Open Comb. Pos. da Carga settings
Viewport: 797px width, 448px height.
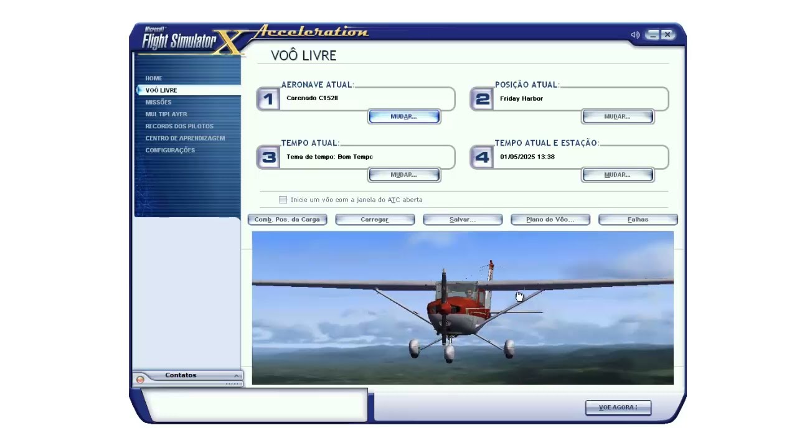tap(287, 220)
